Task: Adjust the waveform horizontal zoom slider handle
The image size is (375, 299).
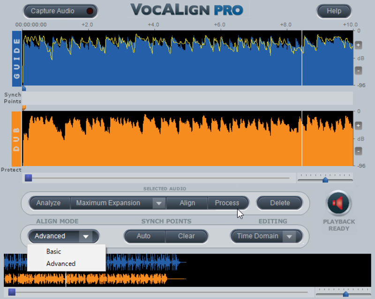Action: [x=325, y=179]
